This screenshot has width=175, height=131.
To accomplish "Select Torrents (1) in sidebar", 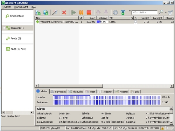I will (x=17, y=28).
